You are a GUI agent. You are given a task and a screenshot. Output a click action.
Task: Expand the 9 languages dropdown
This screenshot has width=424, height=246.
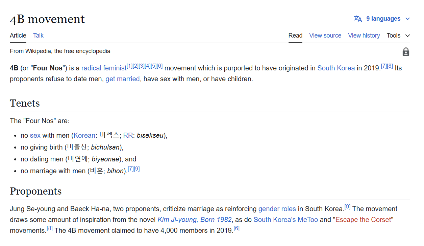[x=388, y=19]
